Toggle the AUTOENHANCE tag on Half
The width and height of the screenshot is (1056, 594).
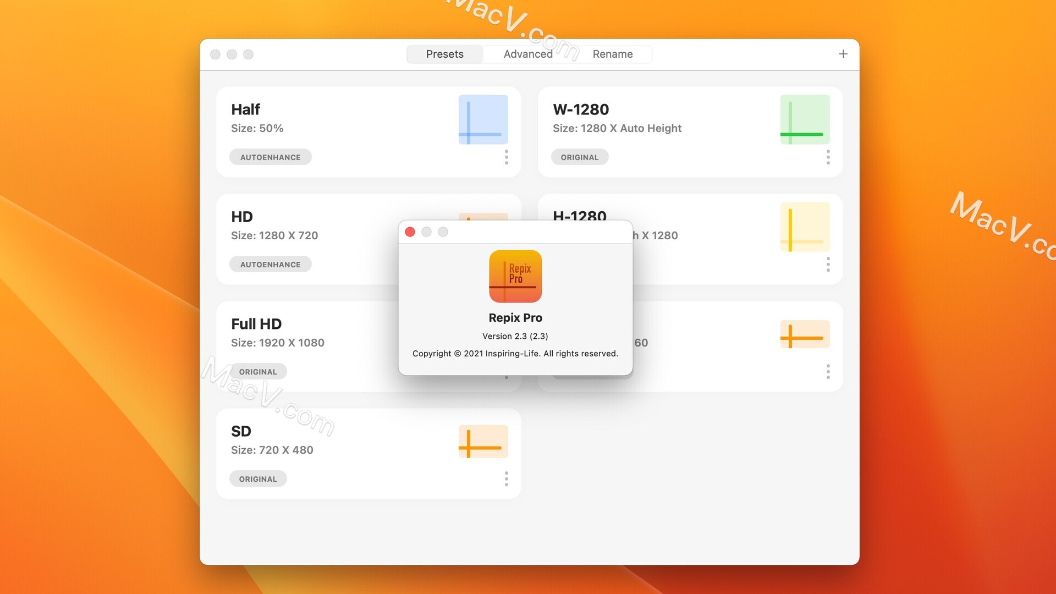click(270, 157)
